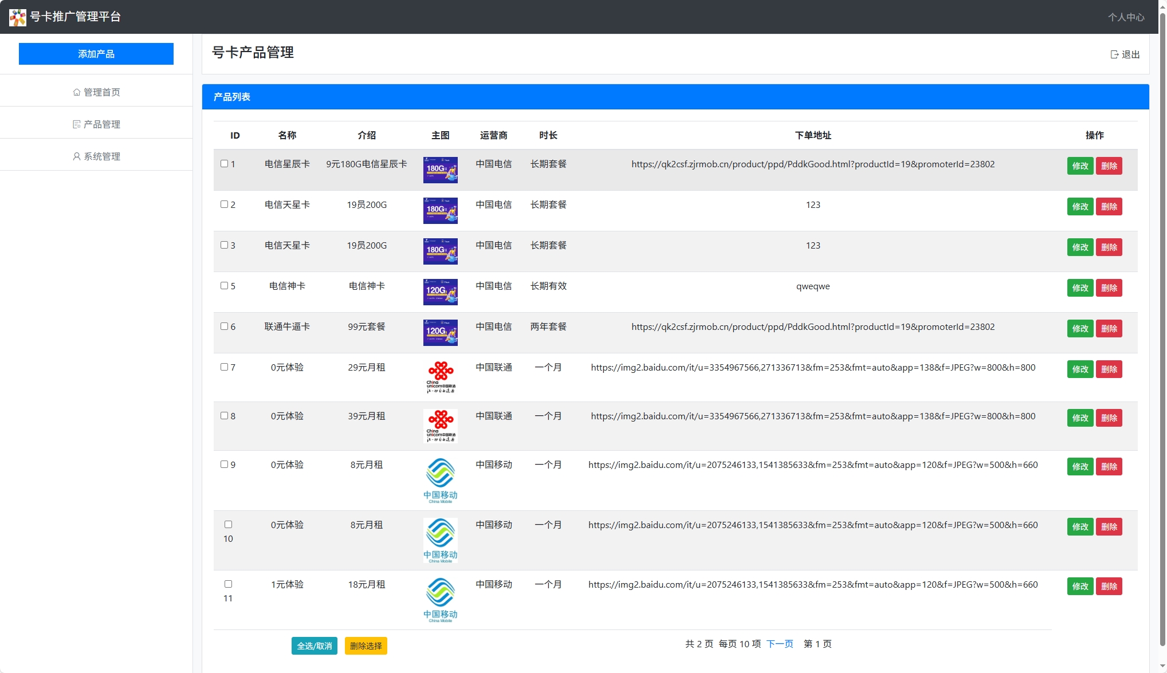
Task: Open product image for ID 1 电信星辰卡
Action: (441, 170)
